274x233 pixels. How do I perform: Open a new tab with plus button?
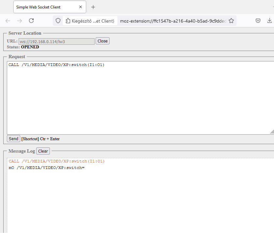[x=93, y=7]
